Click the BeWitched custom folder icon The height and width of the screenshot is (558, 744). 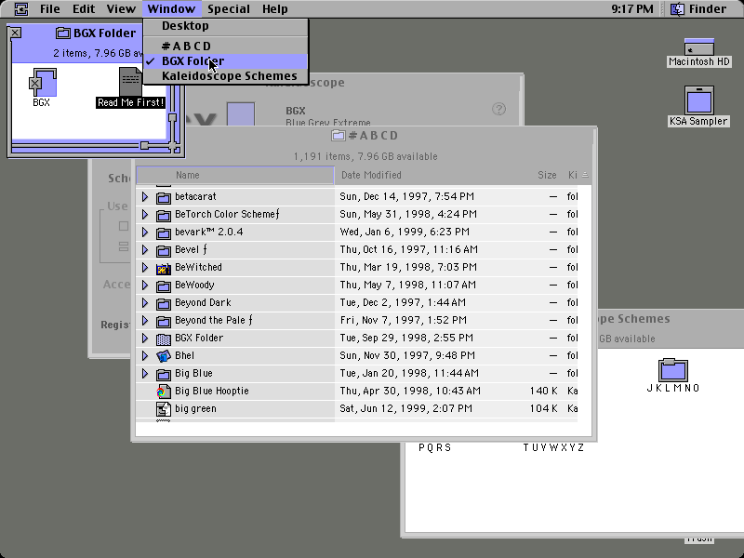[x=164, y=268]
